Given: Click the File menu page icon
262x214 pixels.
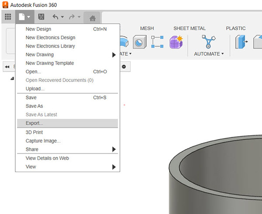Looking at the screenshot, I should pos(21,17).
